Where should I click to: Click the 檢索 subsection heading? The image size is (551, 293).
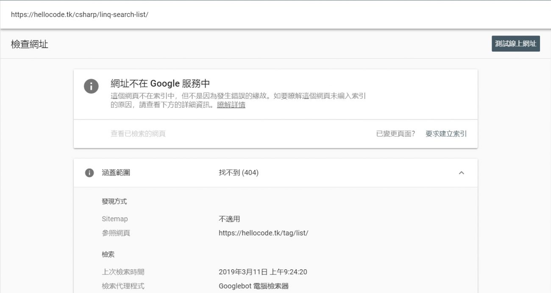coord(108,255)
